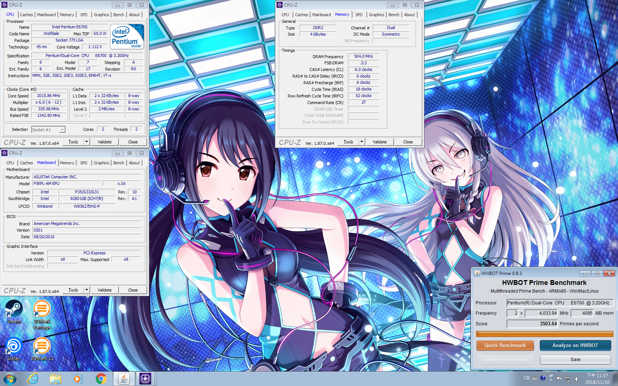Image resolution: width=618 pixels, height=386 pixels.
Task: Click the processor name Intel Pentium E6700
Action: [70, 27]
